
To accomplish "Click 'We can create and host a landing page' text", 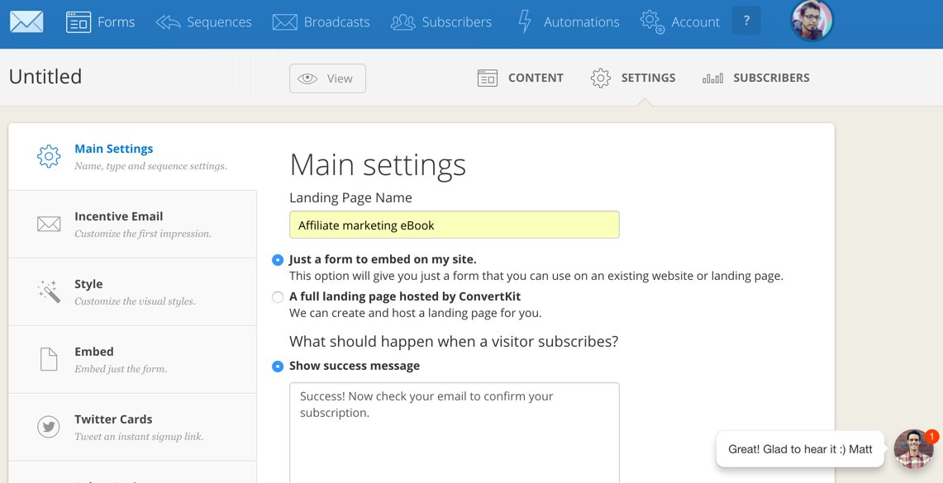I will click(416, 313).
